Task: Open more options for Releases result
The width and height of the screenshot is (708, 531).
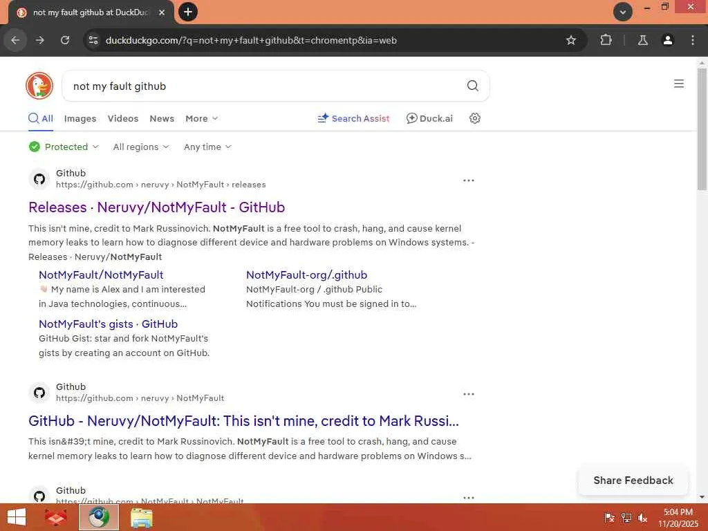Action: (x=468, y=180)
